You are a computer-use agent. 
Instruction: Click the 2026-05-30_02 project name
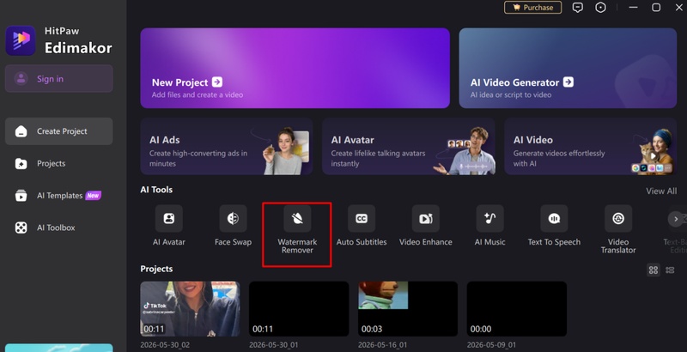coord(165,345)
